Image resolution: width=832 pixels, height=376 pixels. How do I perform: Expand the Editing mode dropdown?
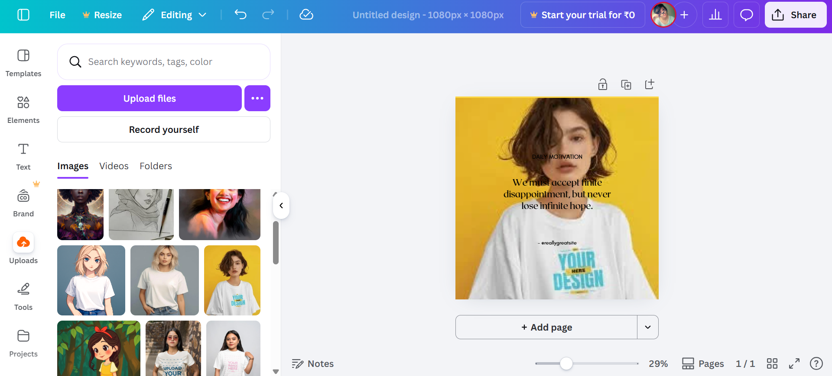(x=175, y=15)
